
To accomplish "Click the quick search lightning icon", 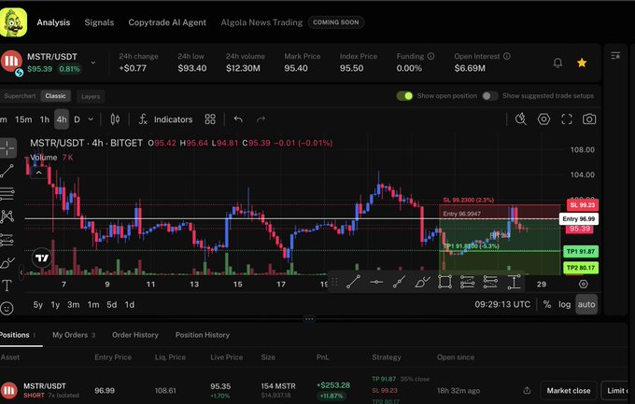I will click(x=521, y=119).
